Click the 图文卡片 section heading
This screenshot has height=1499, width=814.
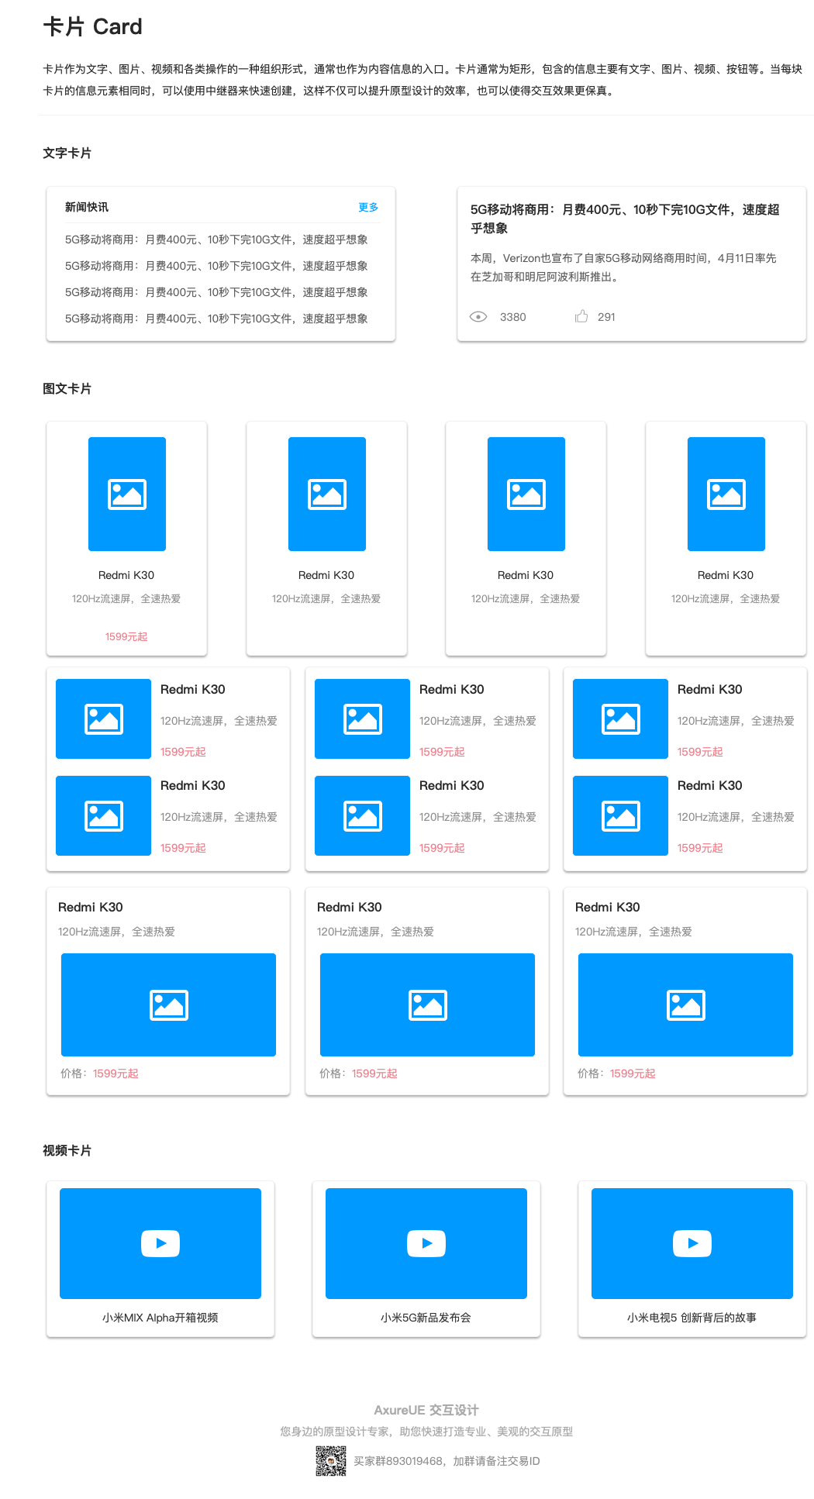[67, 388]
